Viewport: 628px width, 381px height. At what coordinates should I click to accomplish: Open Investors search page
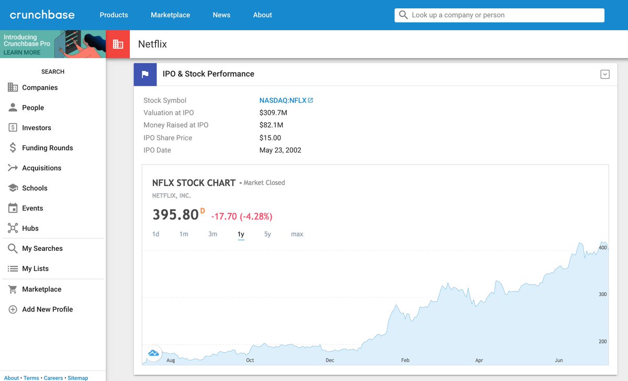(x=37, y=128)
